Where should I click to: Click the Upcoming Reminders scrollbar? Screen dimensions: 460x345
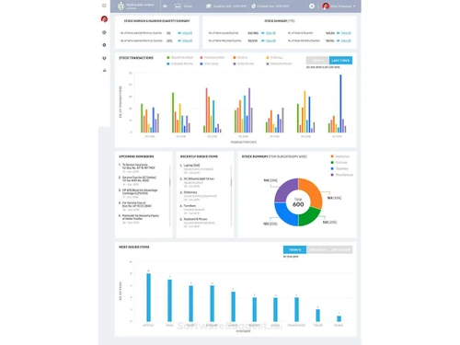coord(170,196)
